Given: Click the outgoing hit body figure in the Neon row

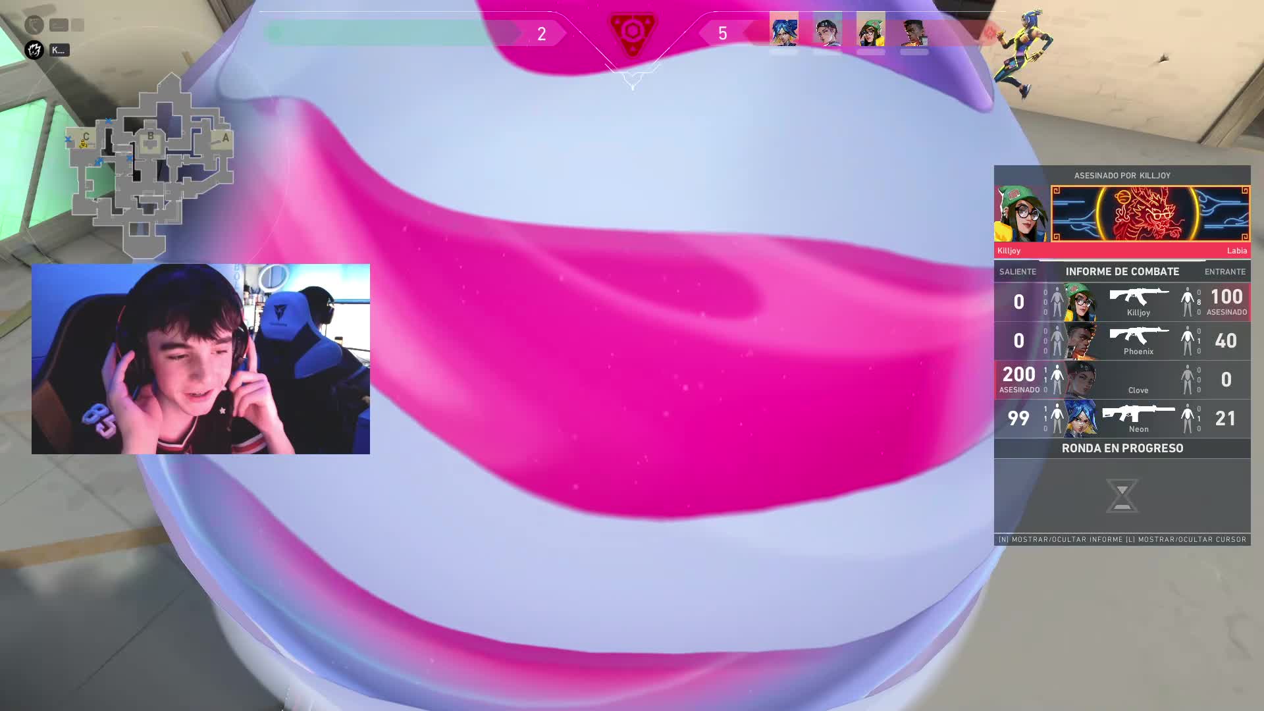Looking at the screenshot, I should pos(1057,419).
